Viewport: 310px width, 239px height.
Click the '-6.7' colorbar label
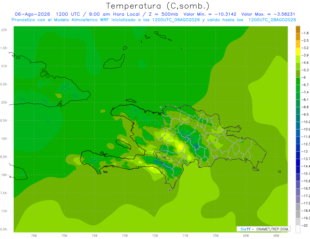click(x=305, y=85)
